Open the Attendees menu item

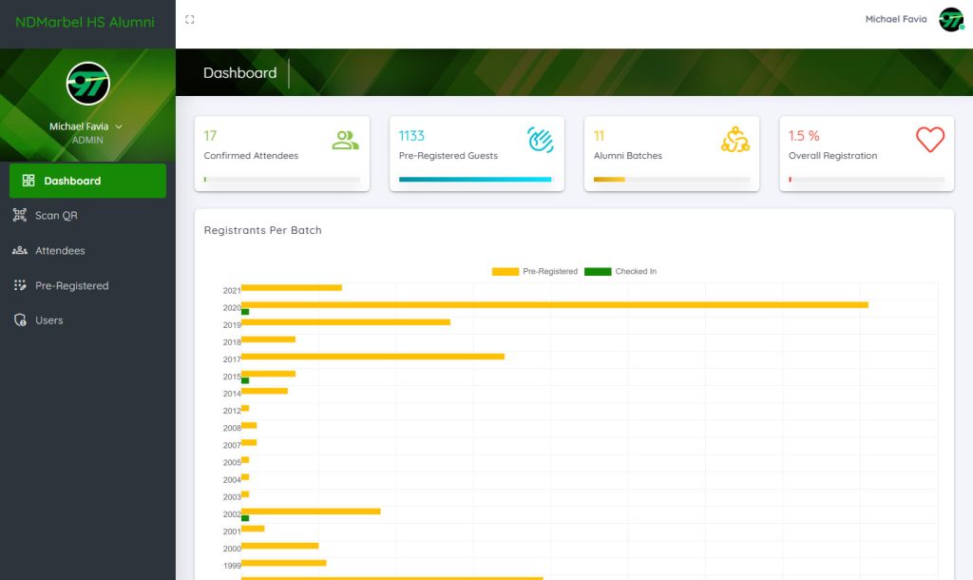(x=60, y=251)
